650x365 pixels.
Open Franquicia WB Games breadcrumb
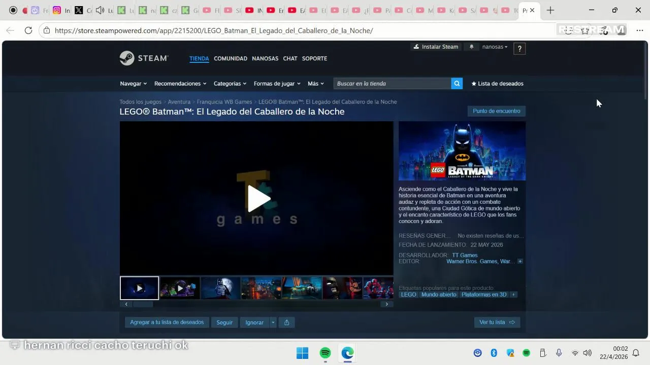click(224, 102)
